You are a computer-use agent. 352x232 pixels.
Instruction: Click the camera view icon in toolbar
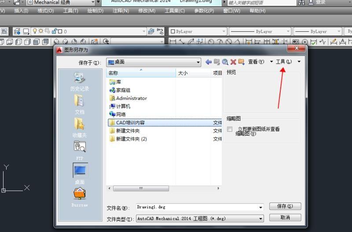pyautogui.click(x=95, y=42)
